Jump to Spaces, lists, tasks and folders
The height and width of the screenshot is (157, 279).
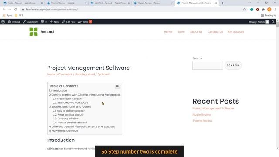pos(70,106)
